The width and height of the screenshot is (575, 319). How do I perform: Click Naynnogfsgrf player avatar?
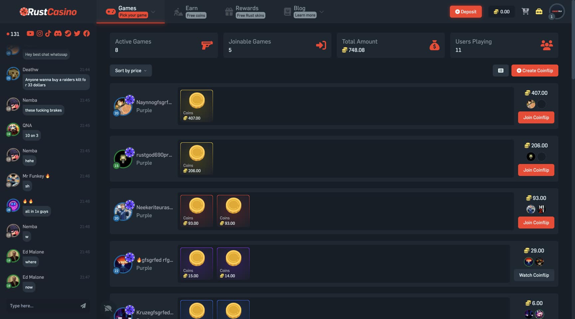(x=123, y=106)
